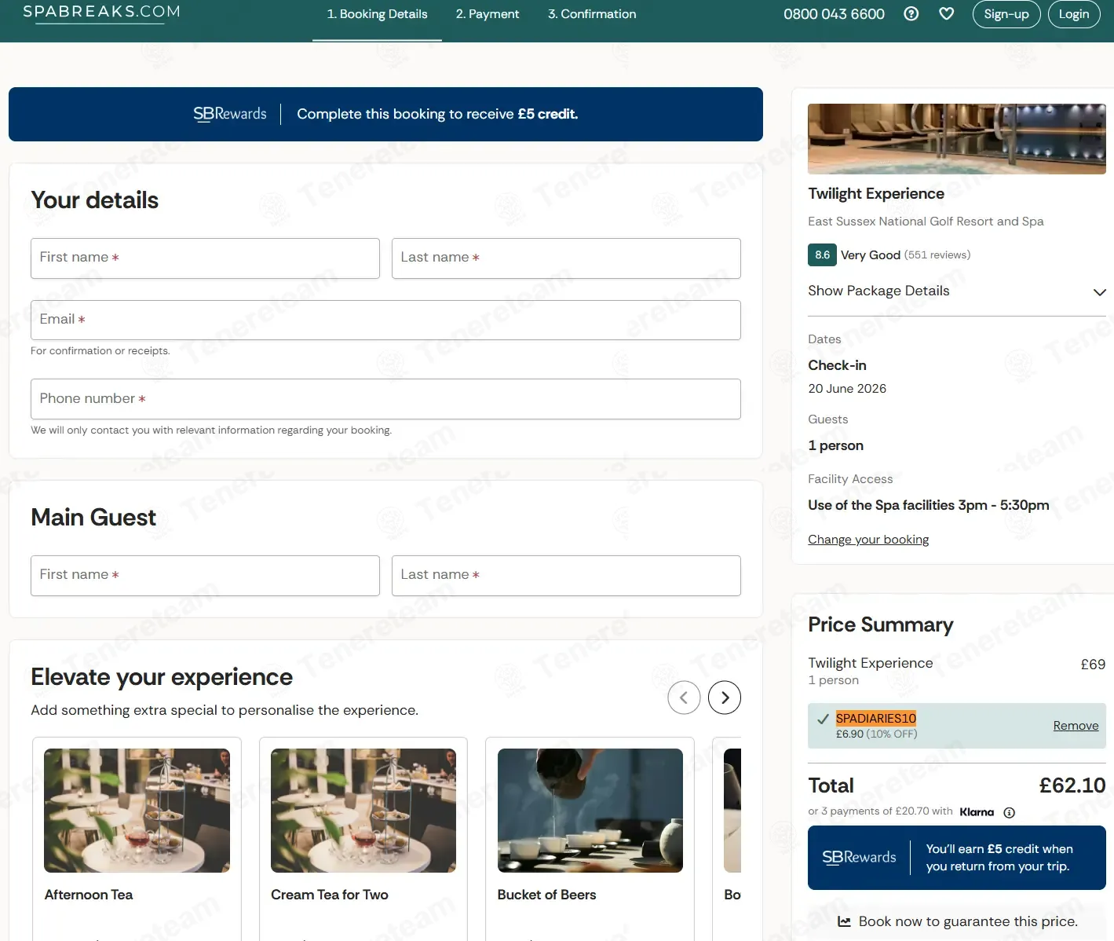Screen dimensions: 1114x941
Task: Click the promo code applied checkmark
Action: click(x=823, y=719)
